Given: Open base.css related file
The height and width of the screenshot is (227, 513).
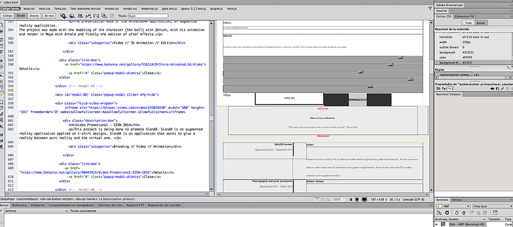Looking at the screenshot, I should click(29, 8).
